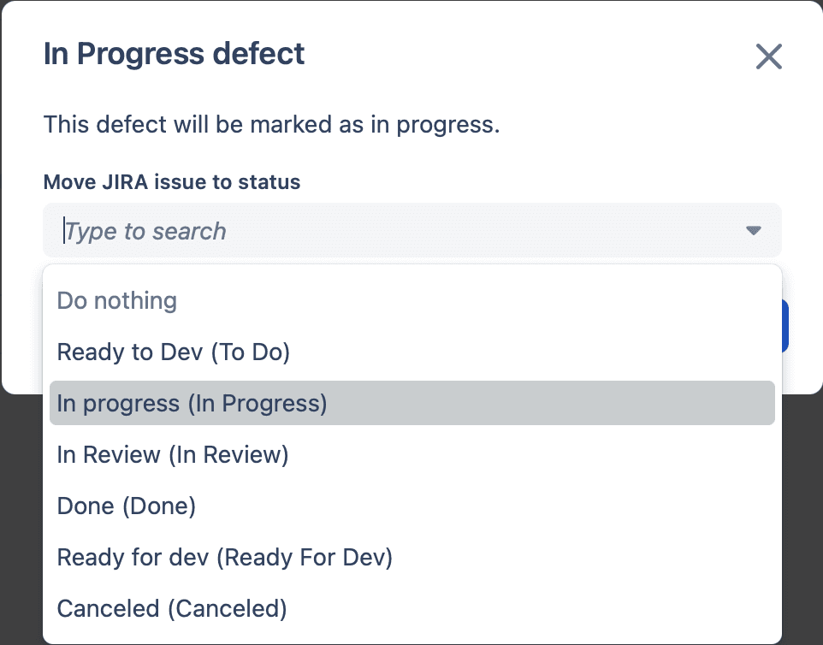The width and height of the screenshot is (823, 645).
Task: Select Ready for dev (Ready For Dev)
Action: pos(412,558)
